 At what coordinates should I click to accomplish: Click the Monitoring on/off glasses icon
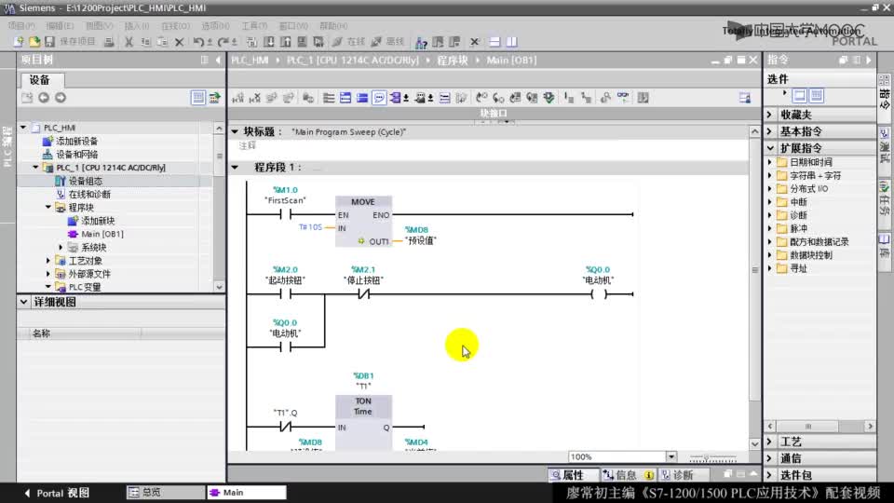(623, 98)
